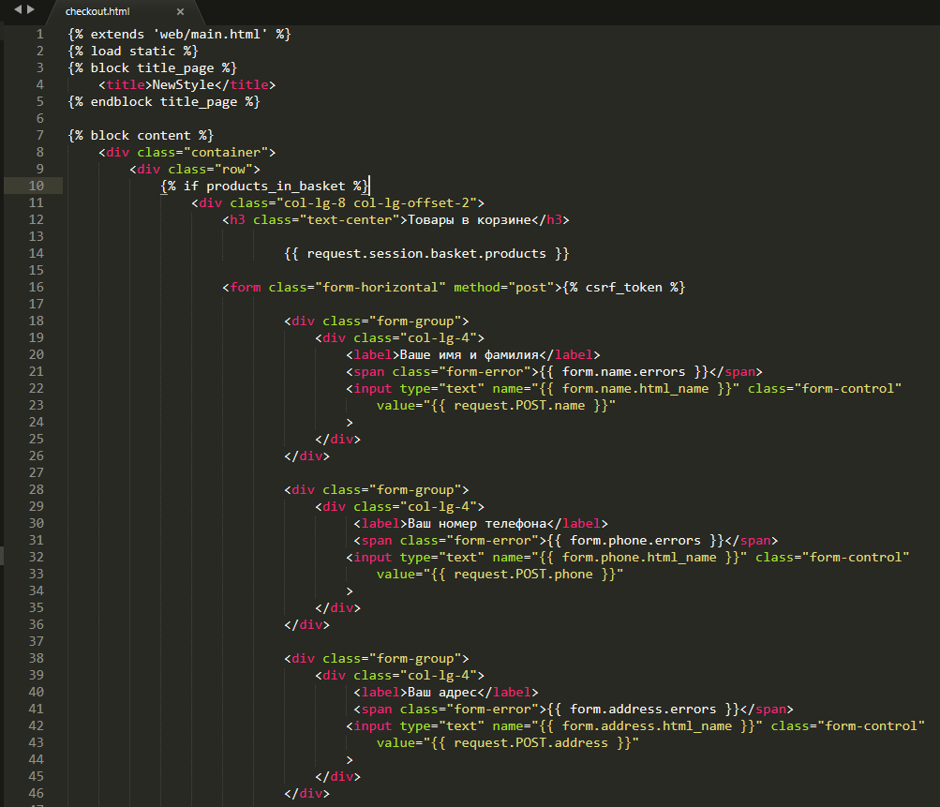Click the "Ваш номер телефона" label text
The height and width of the screenshot is (807, 940).
pos(475,524)
